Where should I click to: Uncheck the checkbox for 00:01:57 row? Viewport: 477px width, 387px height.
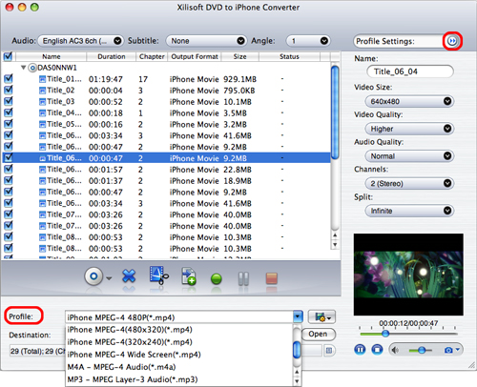pos(9,169)
